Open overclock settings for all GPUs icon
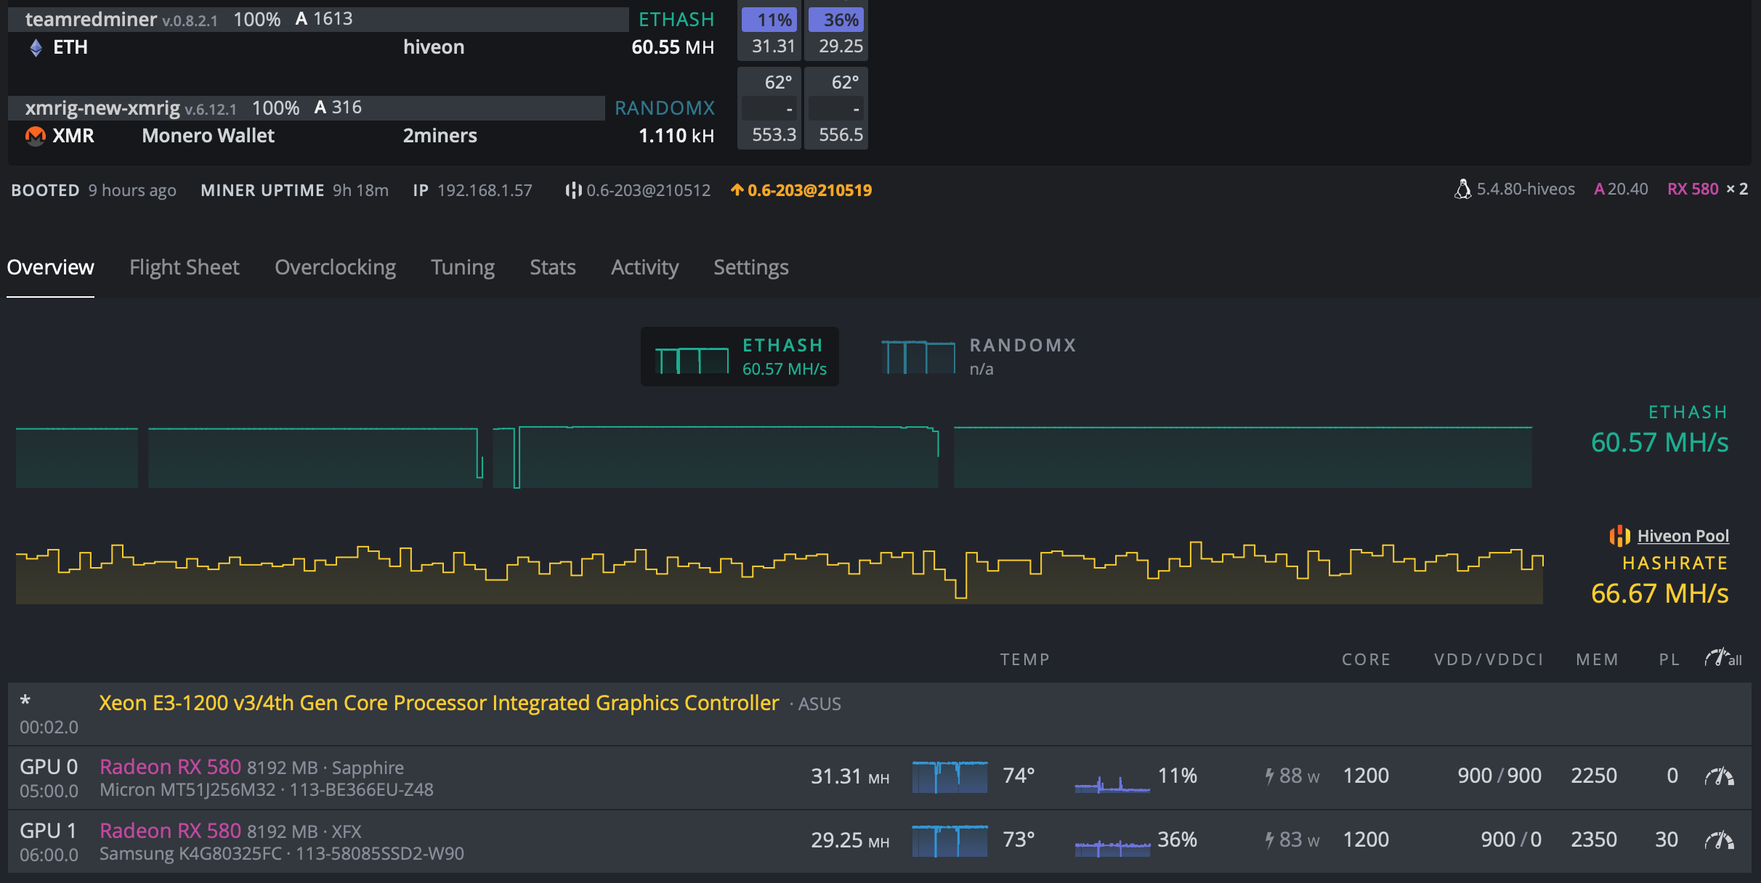This screenshot has height=883, width=1761. (x=1723, y=659)
